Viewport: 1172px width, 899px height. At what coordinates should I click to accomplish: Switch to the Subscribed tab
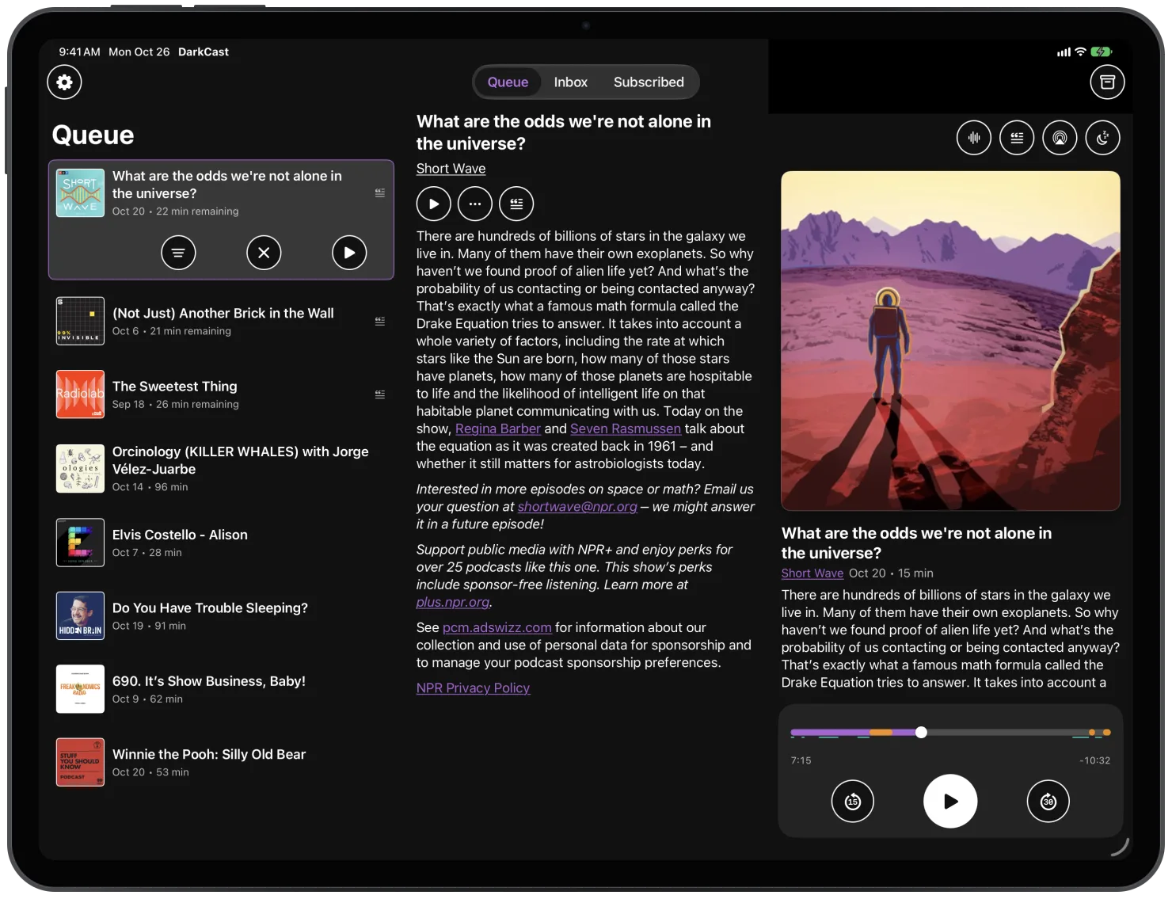[649, 82]
